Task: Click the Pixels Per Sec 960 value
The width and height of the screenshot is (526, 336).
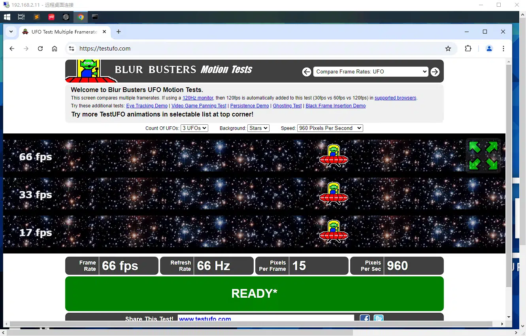Action: point(397,266)
